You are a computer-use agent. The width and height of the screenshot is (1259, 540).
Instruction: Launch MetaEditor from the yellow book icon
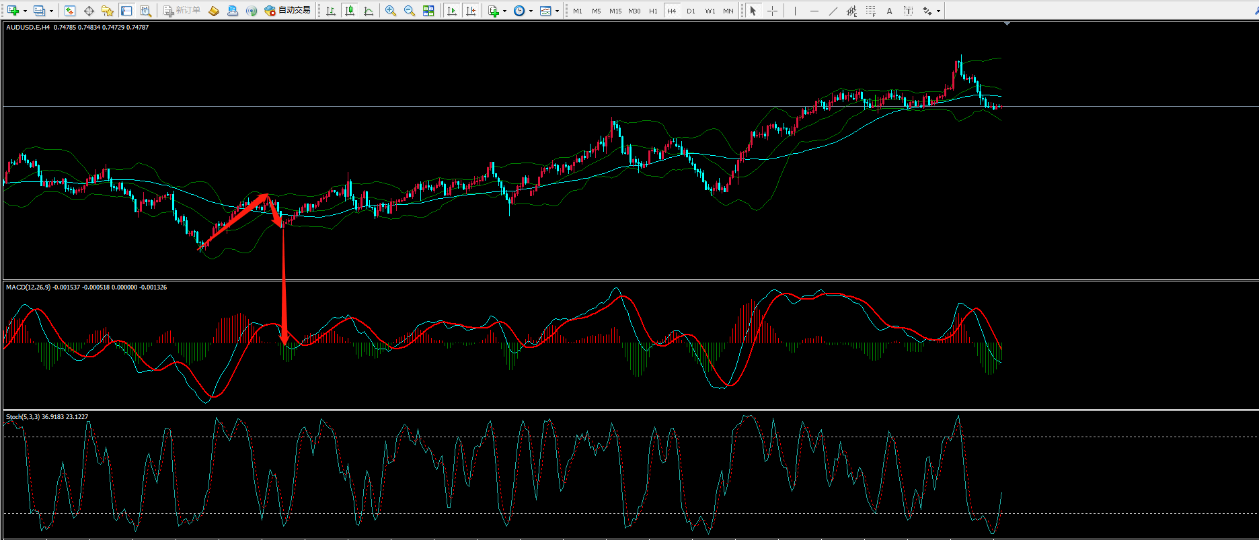pyautogui.click(x=214, y=11)
